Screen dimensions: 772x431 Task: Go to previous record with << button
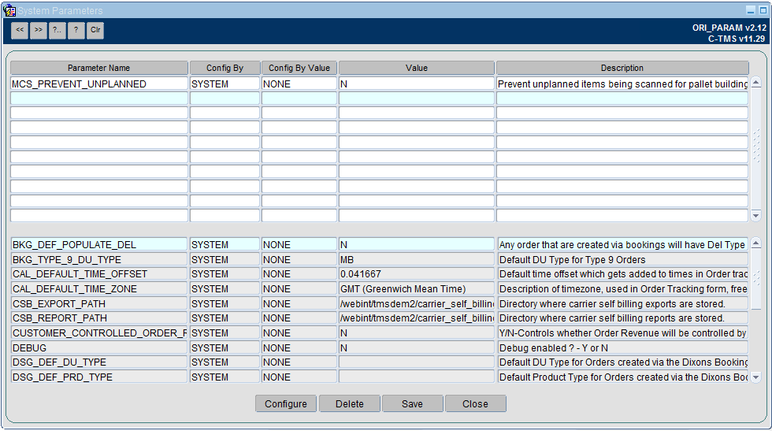(x=20, y=30)
